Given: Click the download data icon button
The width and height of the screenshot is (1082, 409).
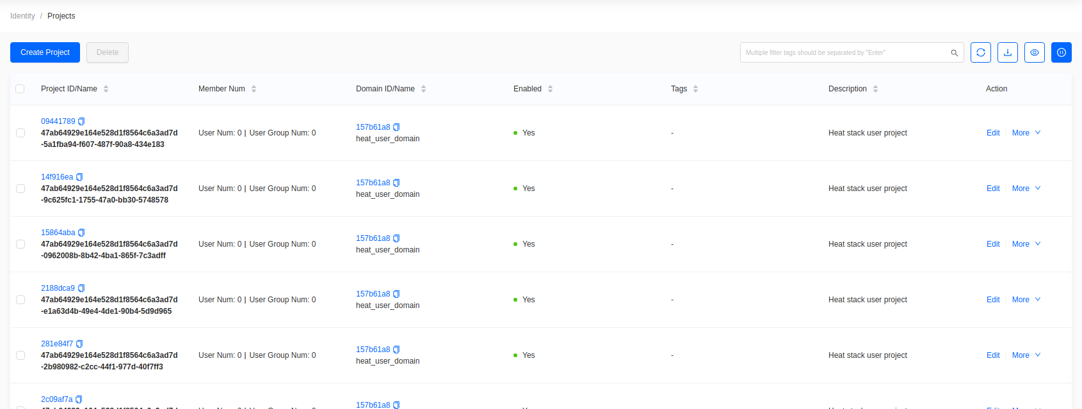Looking at the screenshot, I should [x=1007, y=52].
